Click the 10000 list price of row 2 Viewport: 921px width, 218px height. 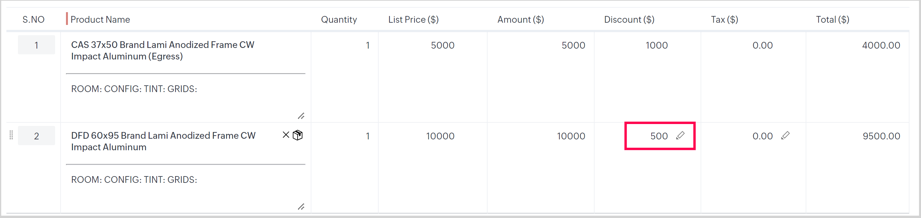[440, 136]
